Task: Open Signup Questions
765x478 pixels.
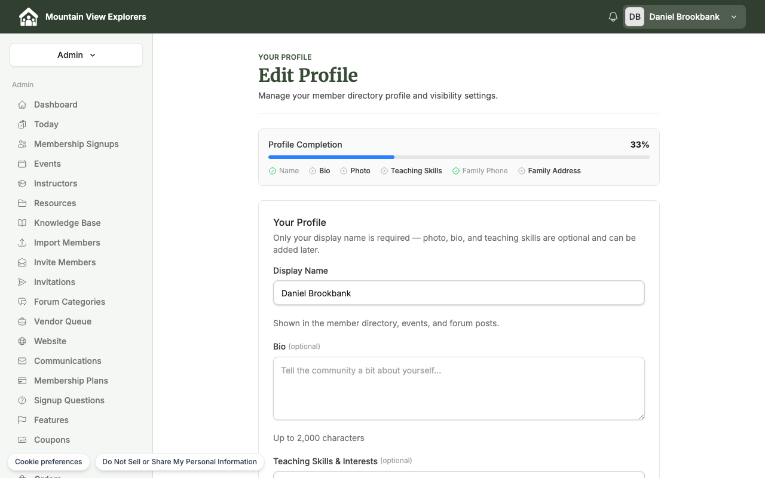Action: tap(69, 400)
